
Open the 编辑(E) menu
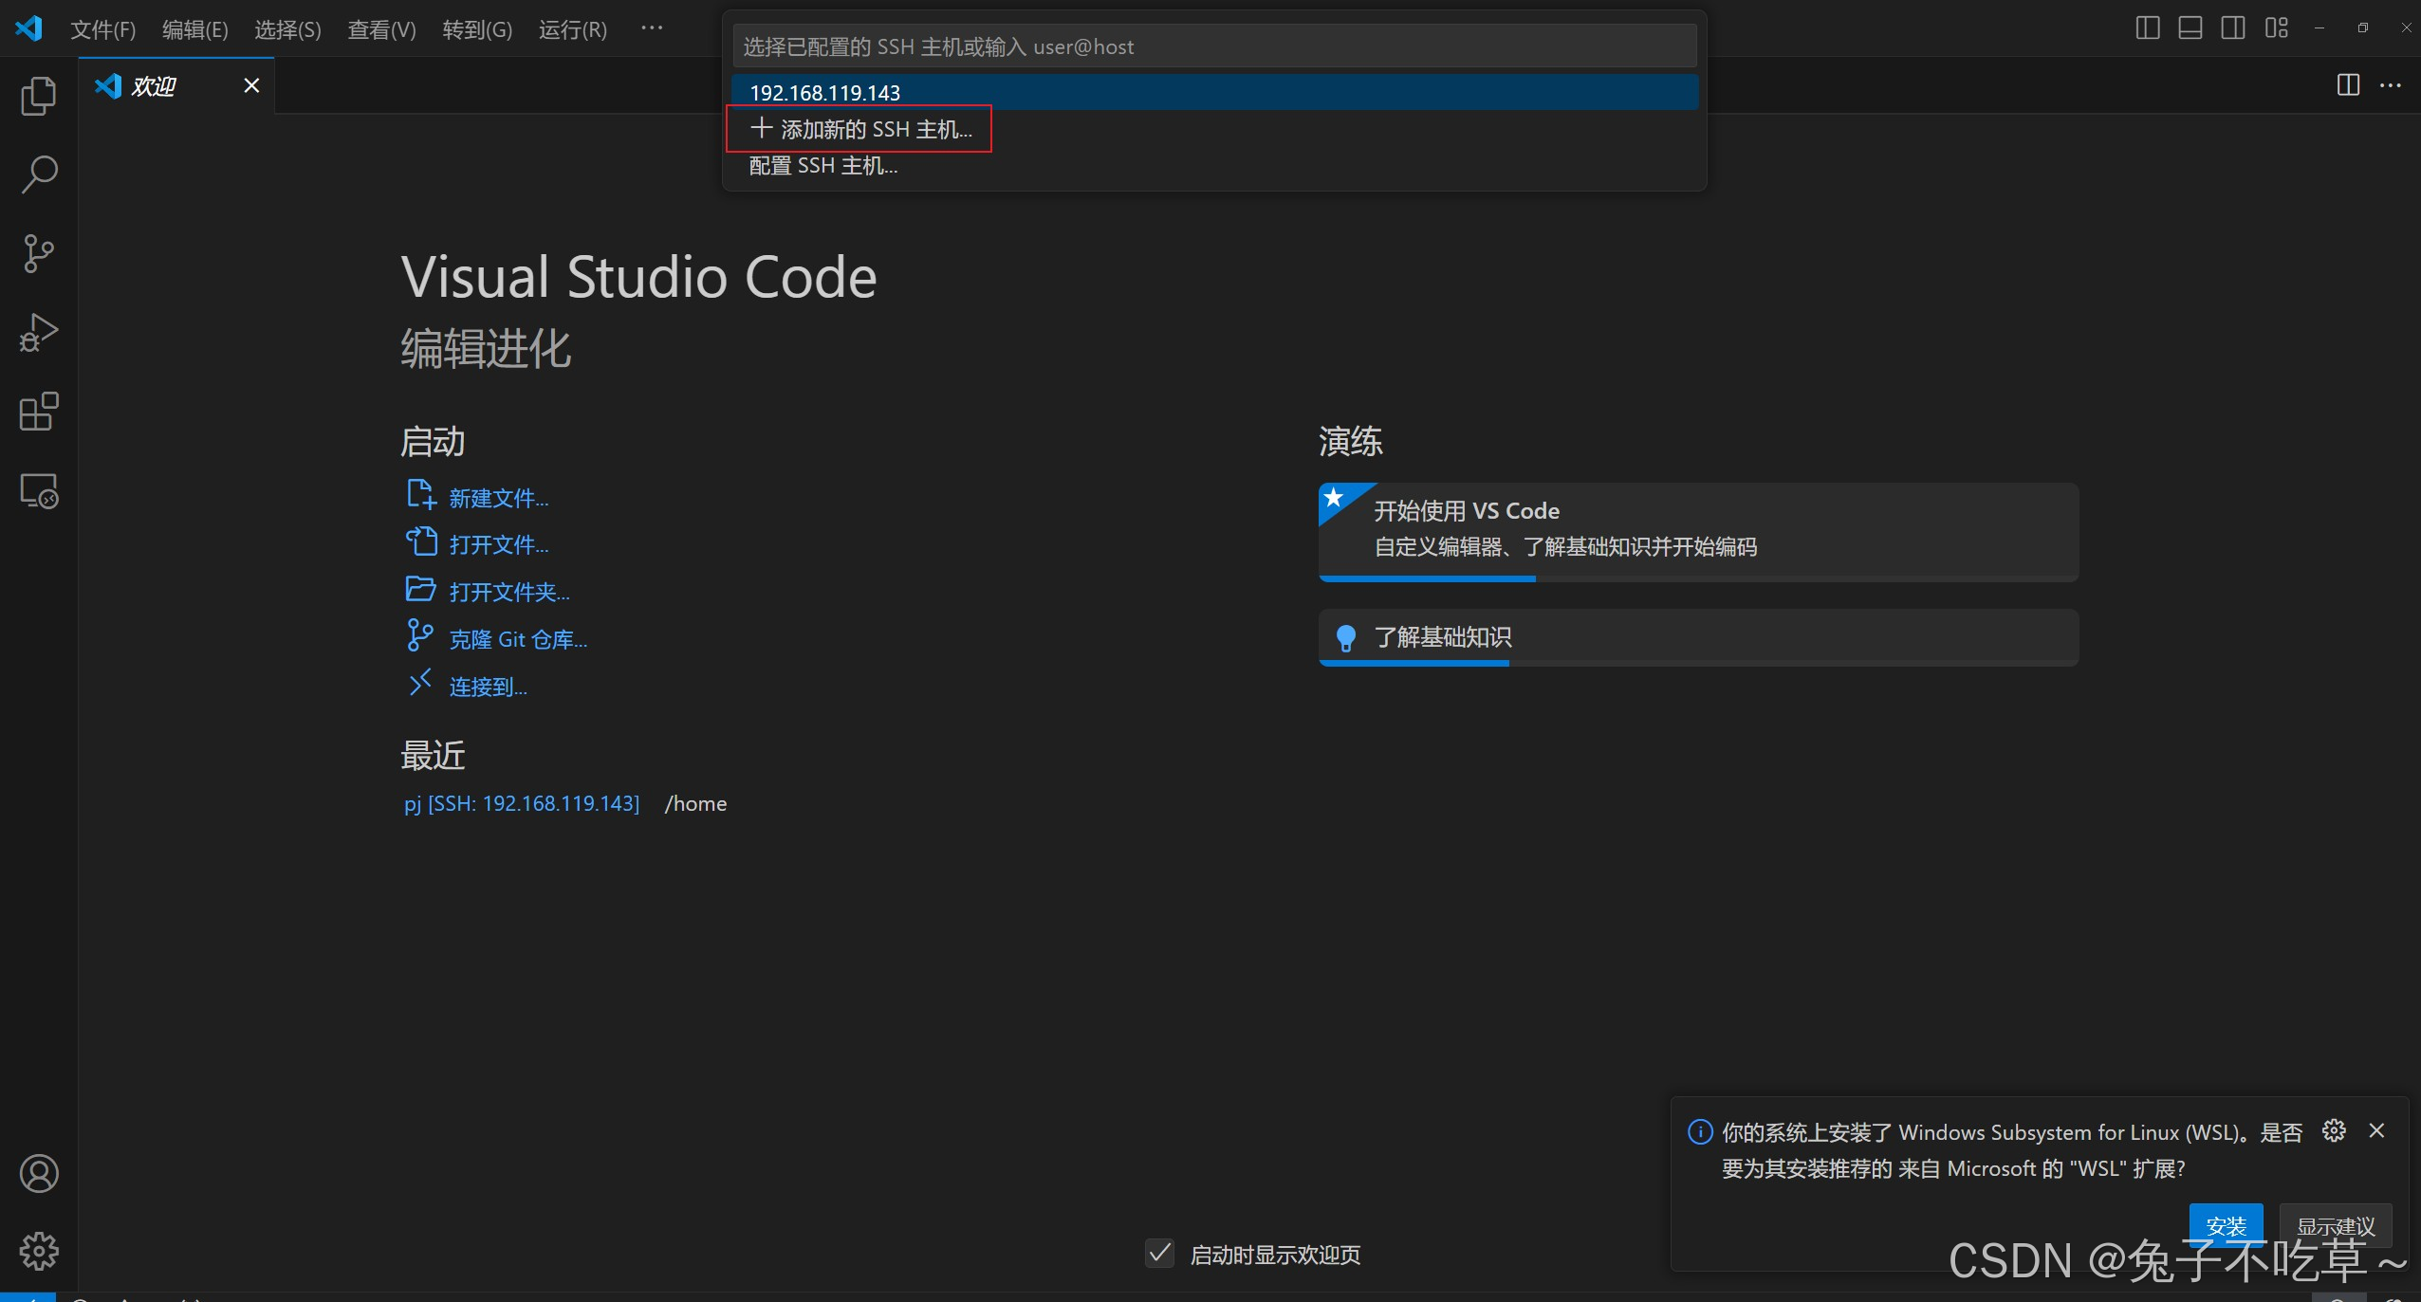tap(195, 29)
